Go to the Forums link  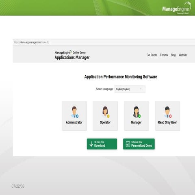point(164,55)
